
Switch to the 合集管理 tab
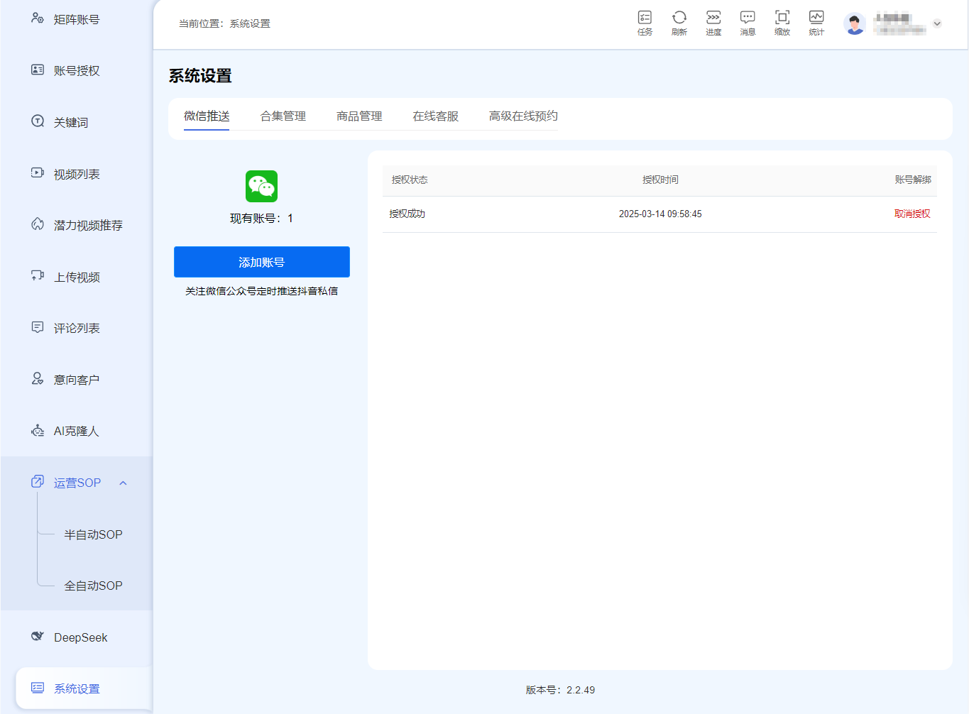(283, 116)
